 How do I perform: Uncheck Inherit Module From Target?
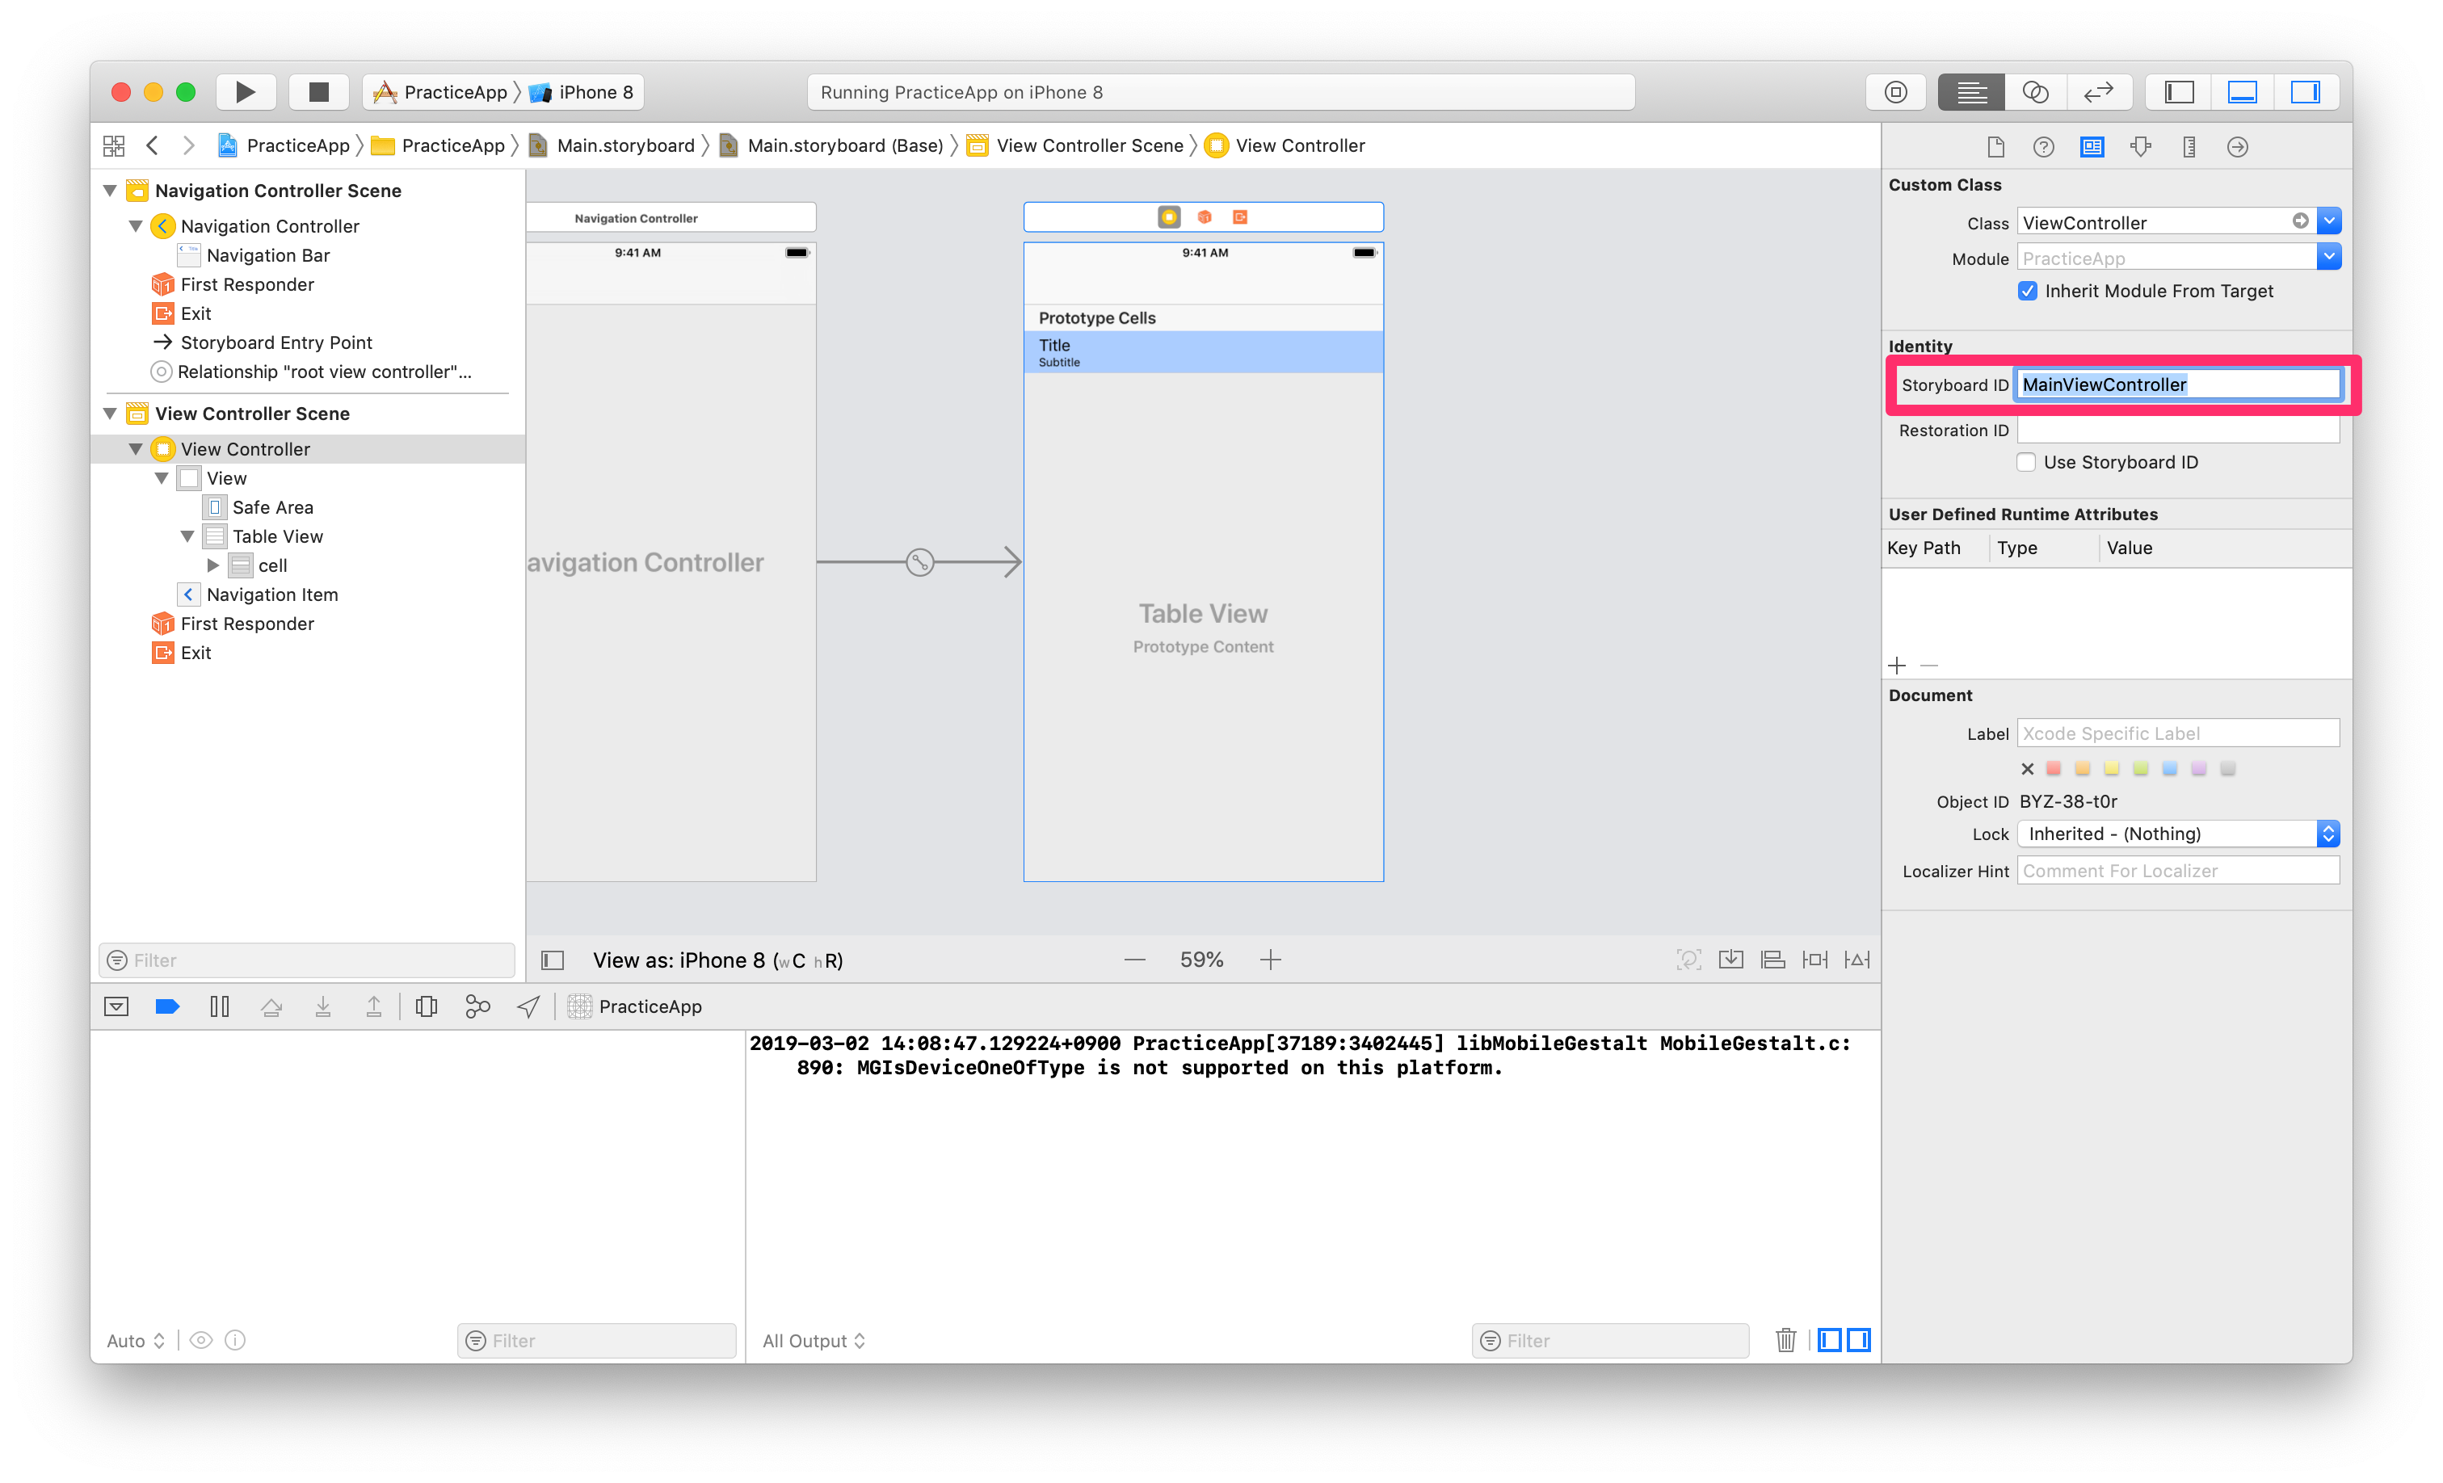(x=2028, y=292)
